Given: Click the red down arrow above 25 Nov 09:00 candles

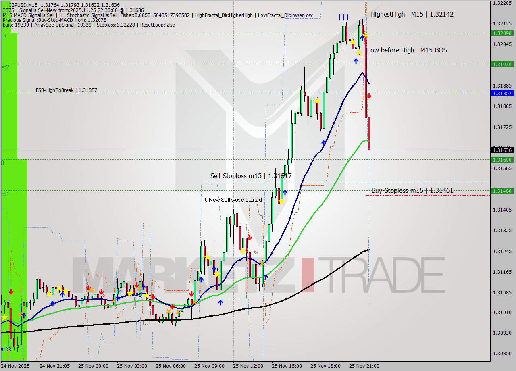Looking at the screenshot, I should pos(191,294).
